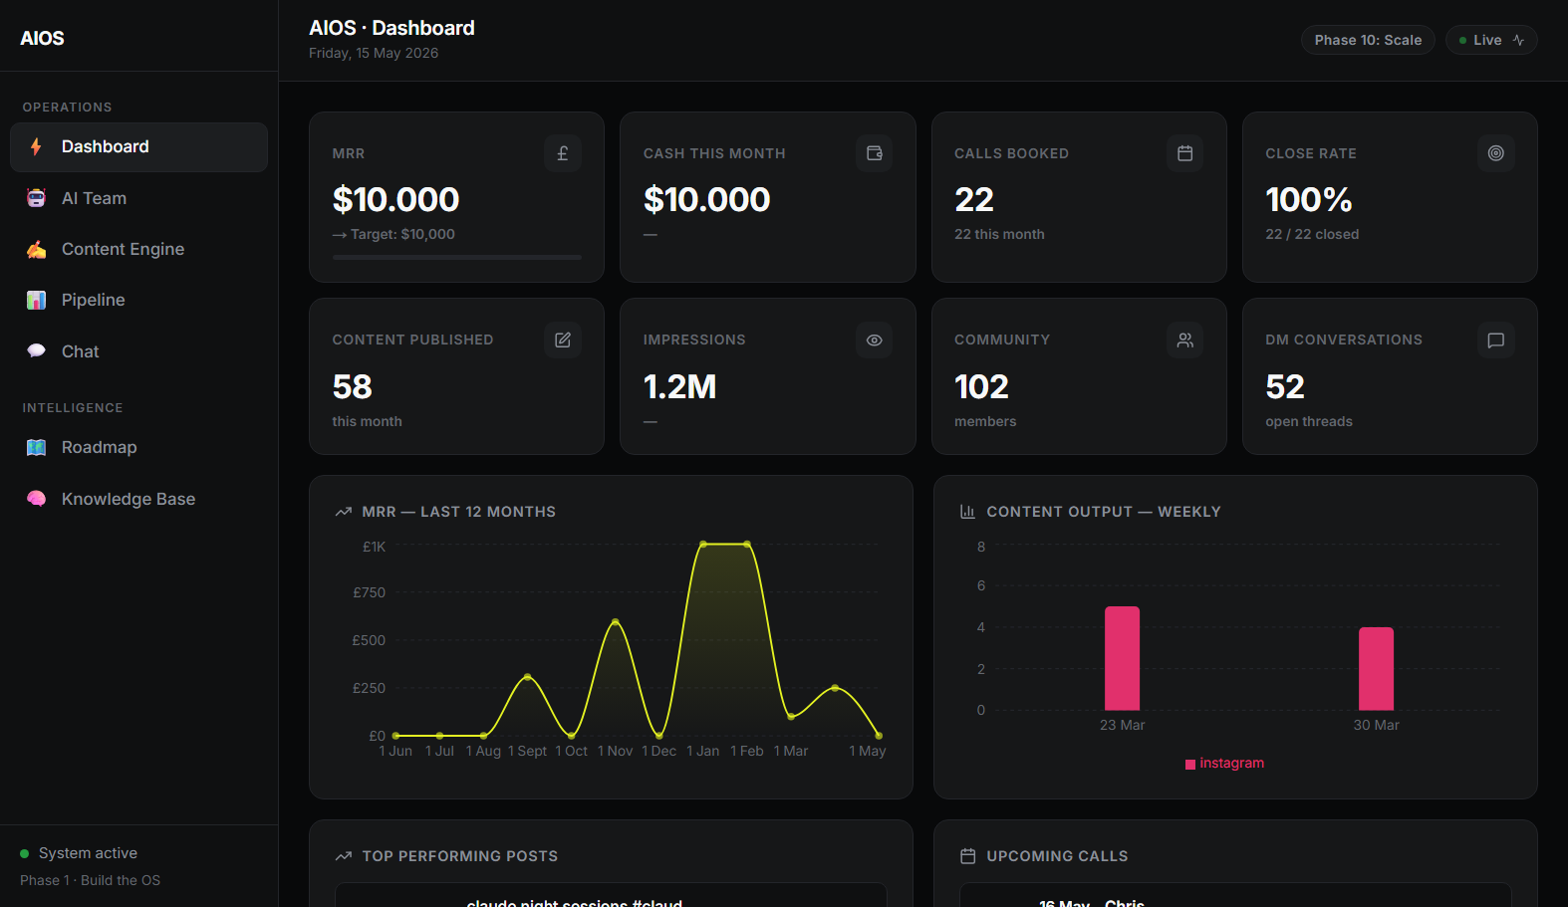Toggle the instagram legend entry
The width and height of the screenshot is (1568, 907).
(x=1224, y=764)
